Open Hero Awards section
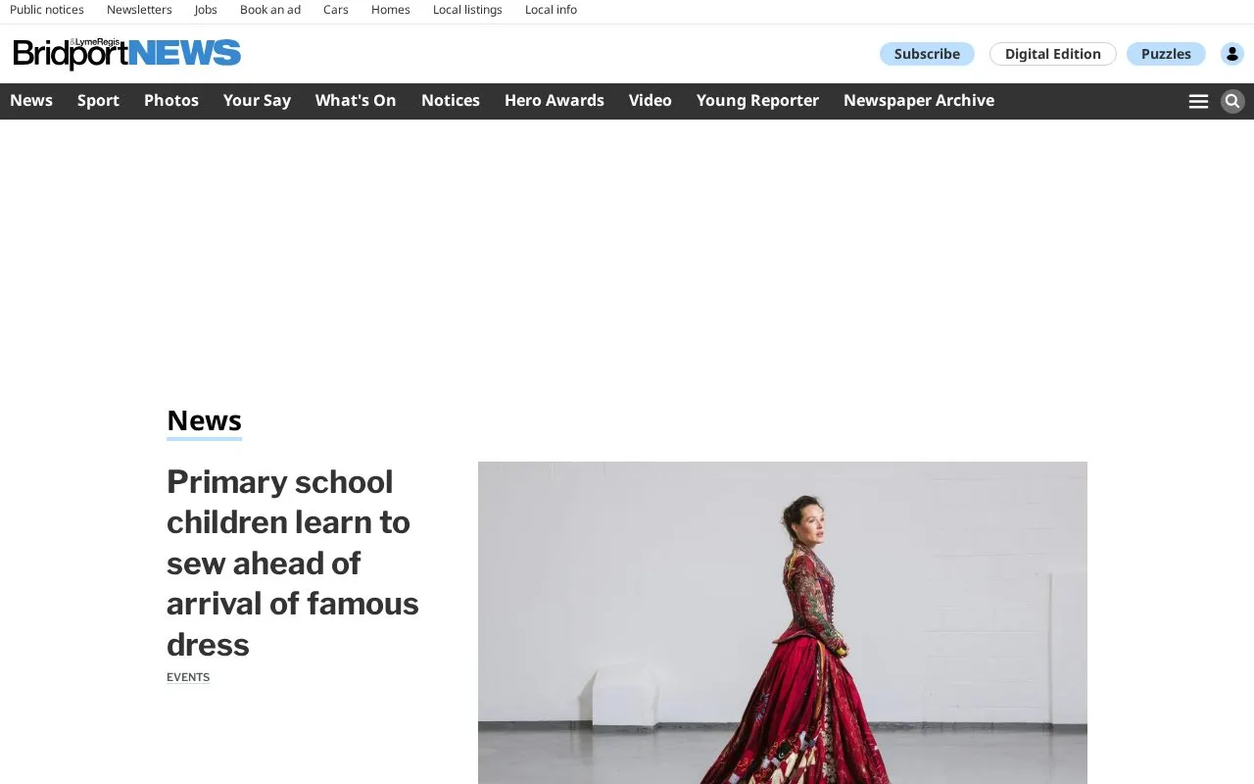This screenshot has width=1254, height=784. [x=555, y=100]
